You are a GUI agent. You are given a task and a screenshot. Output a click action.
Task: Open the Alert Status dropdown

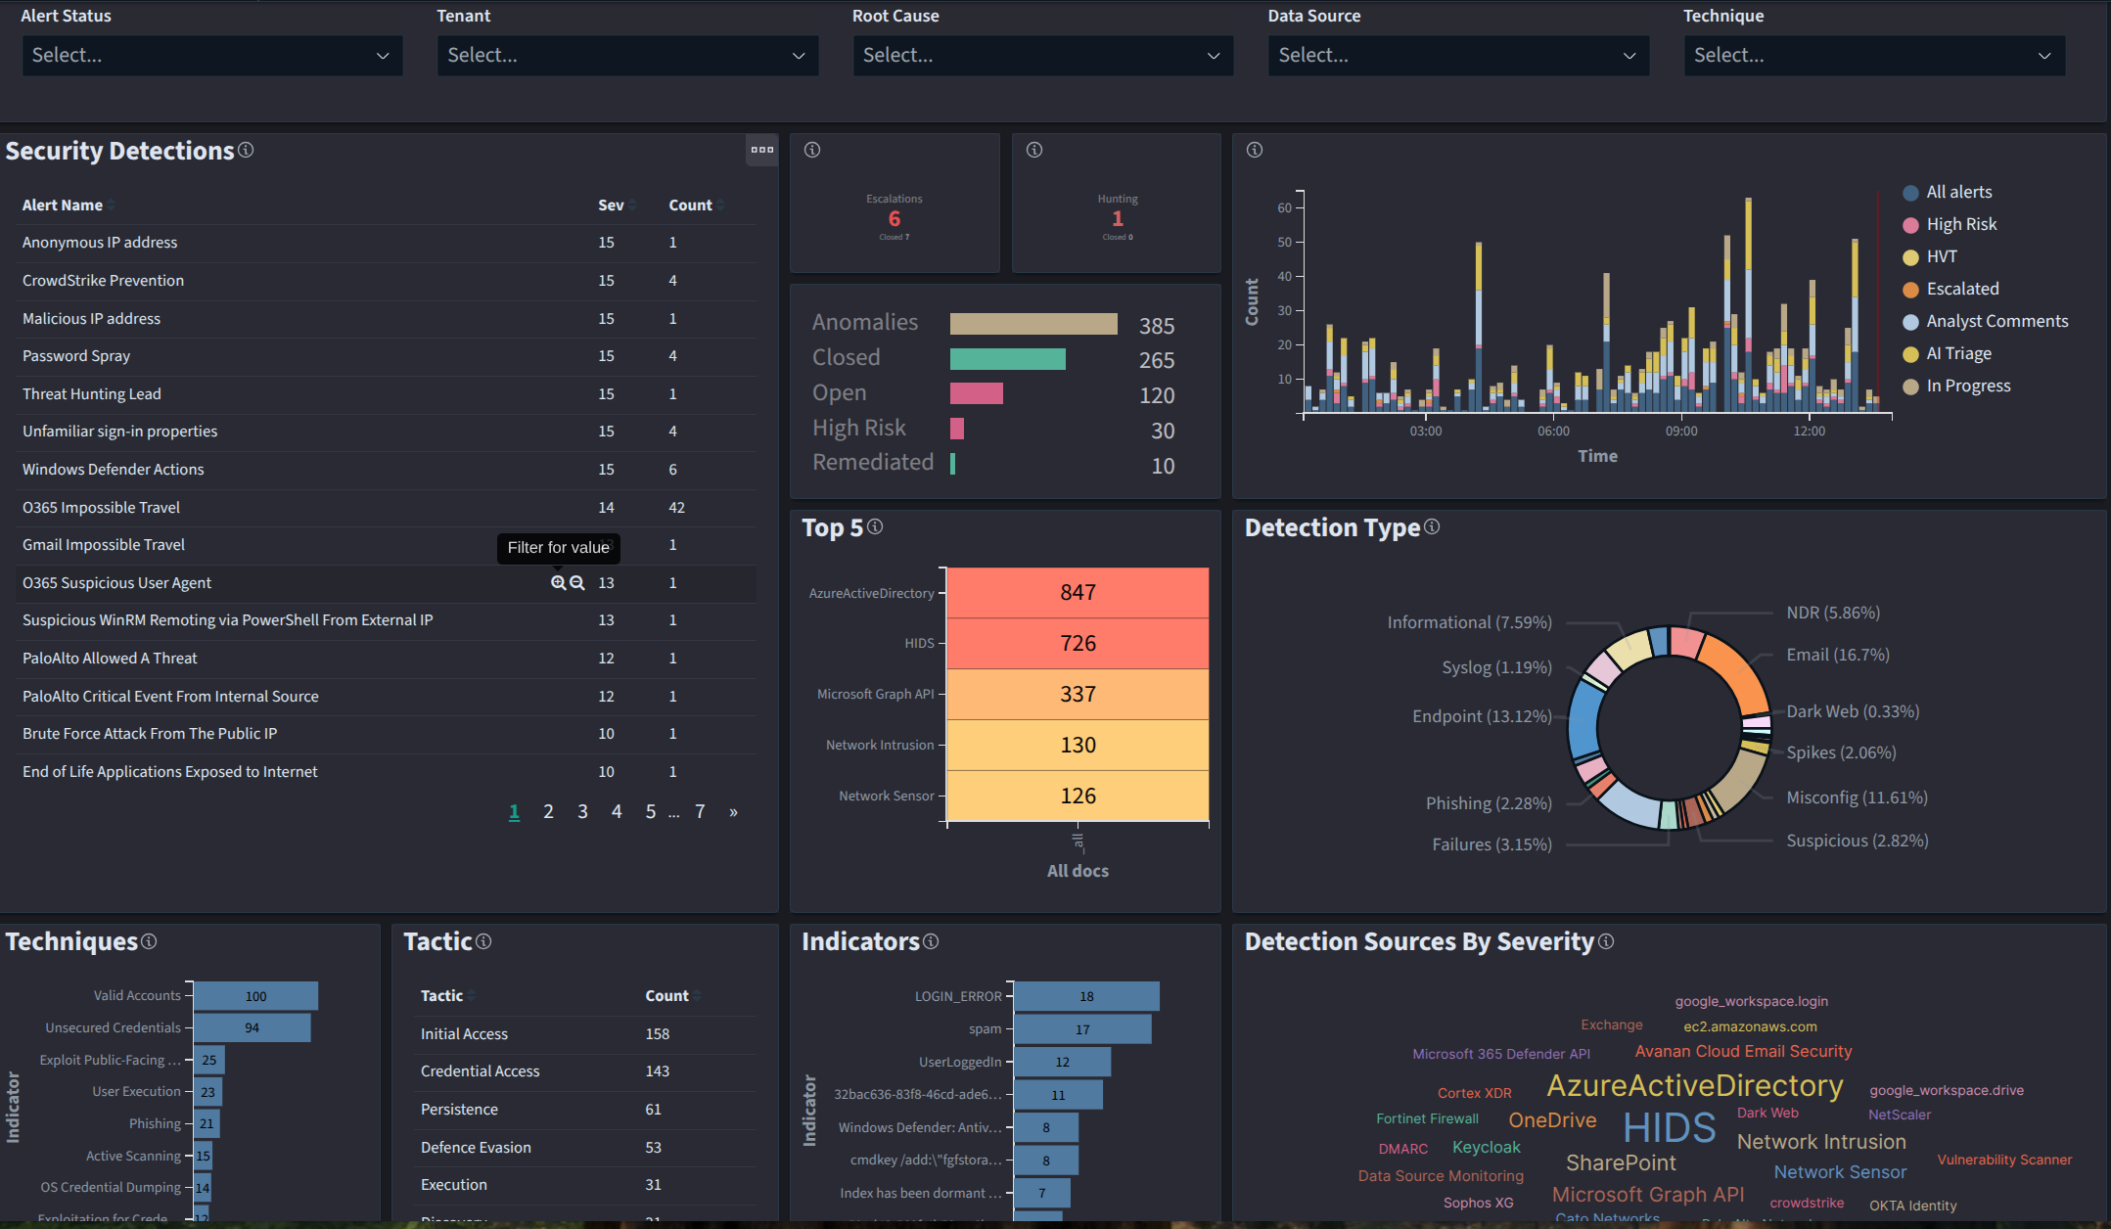coord(211,56)
